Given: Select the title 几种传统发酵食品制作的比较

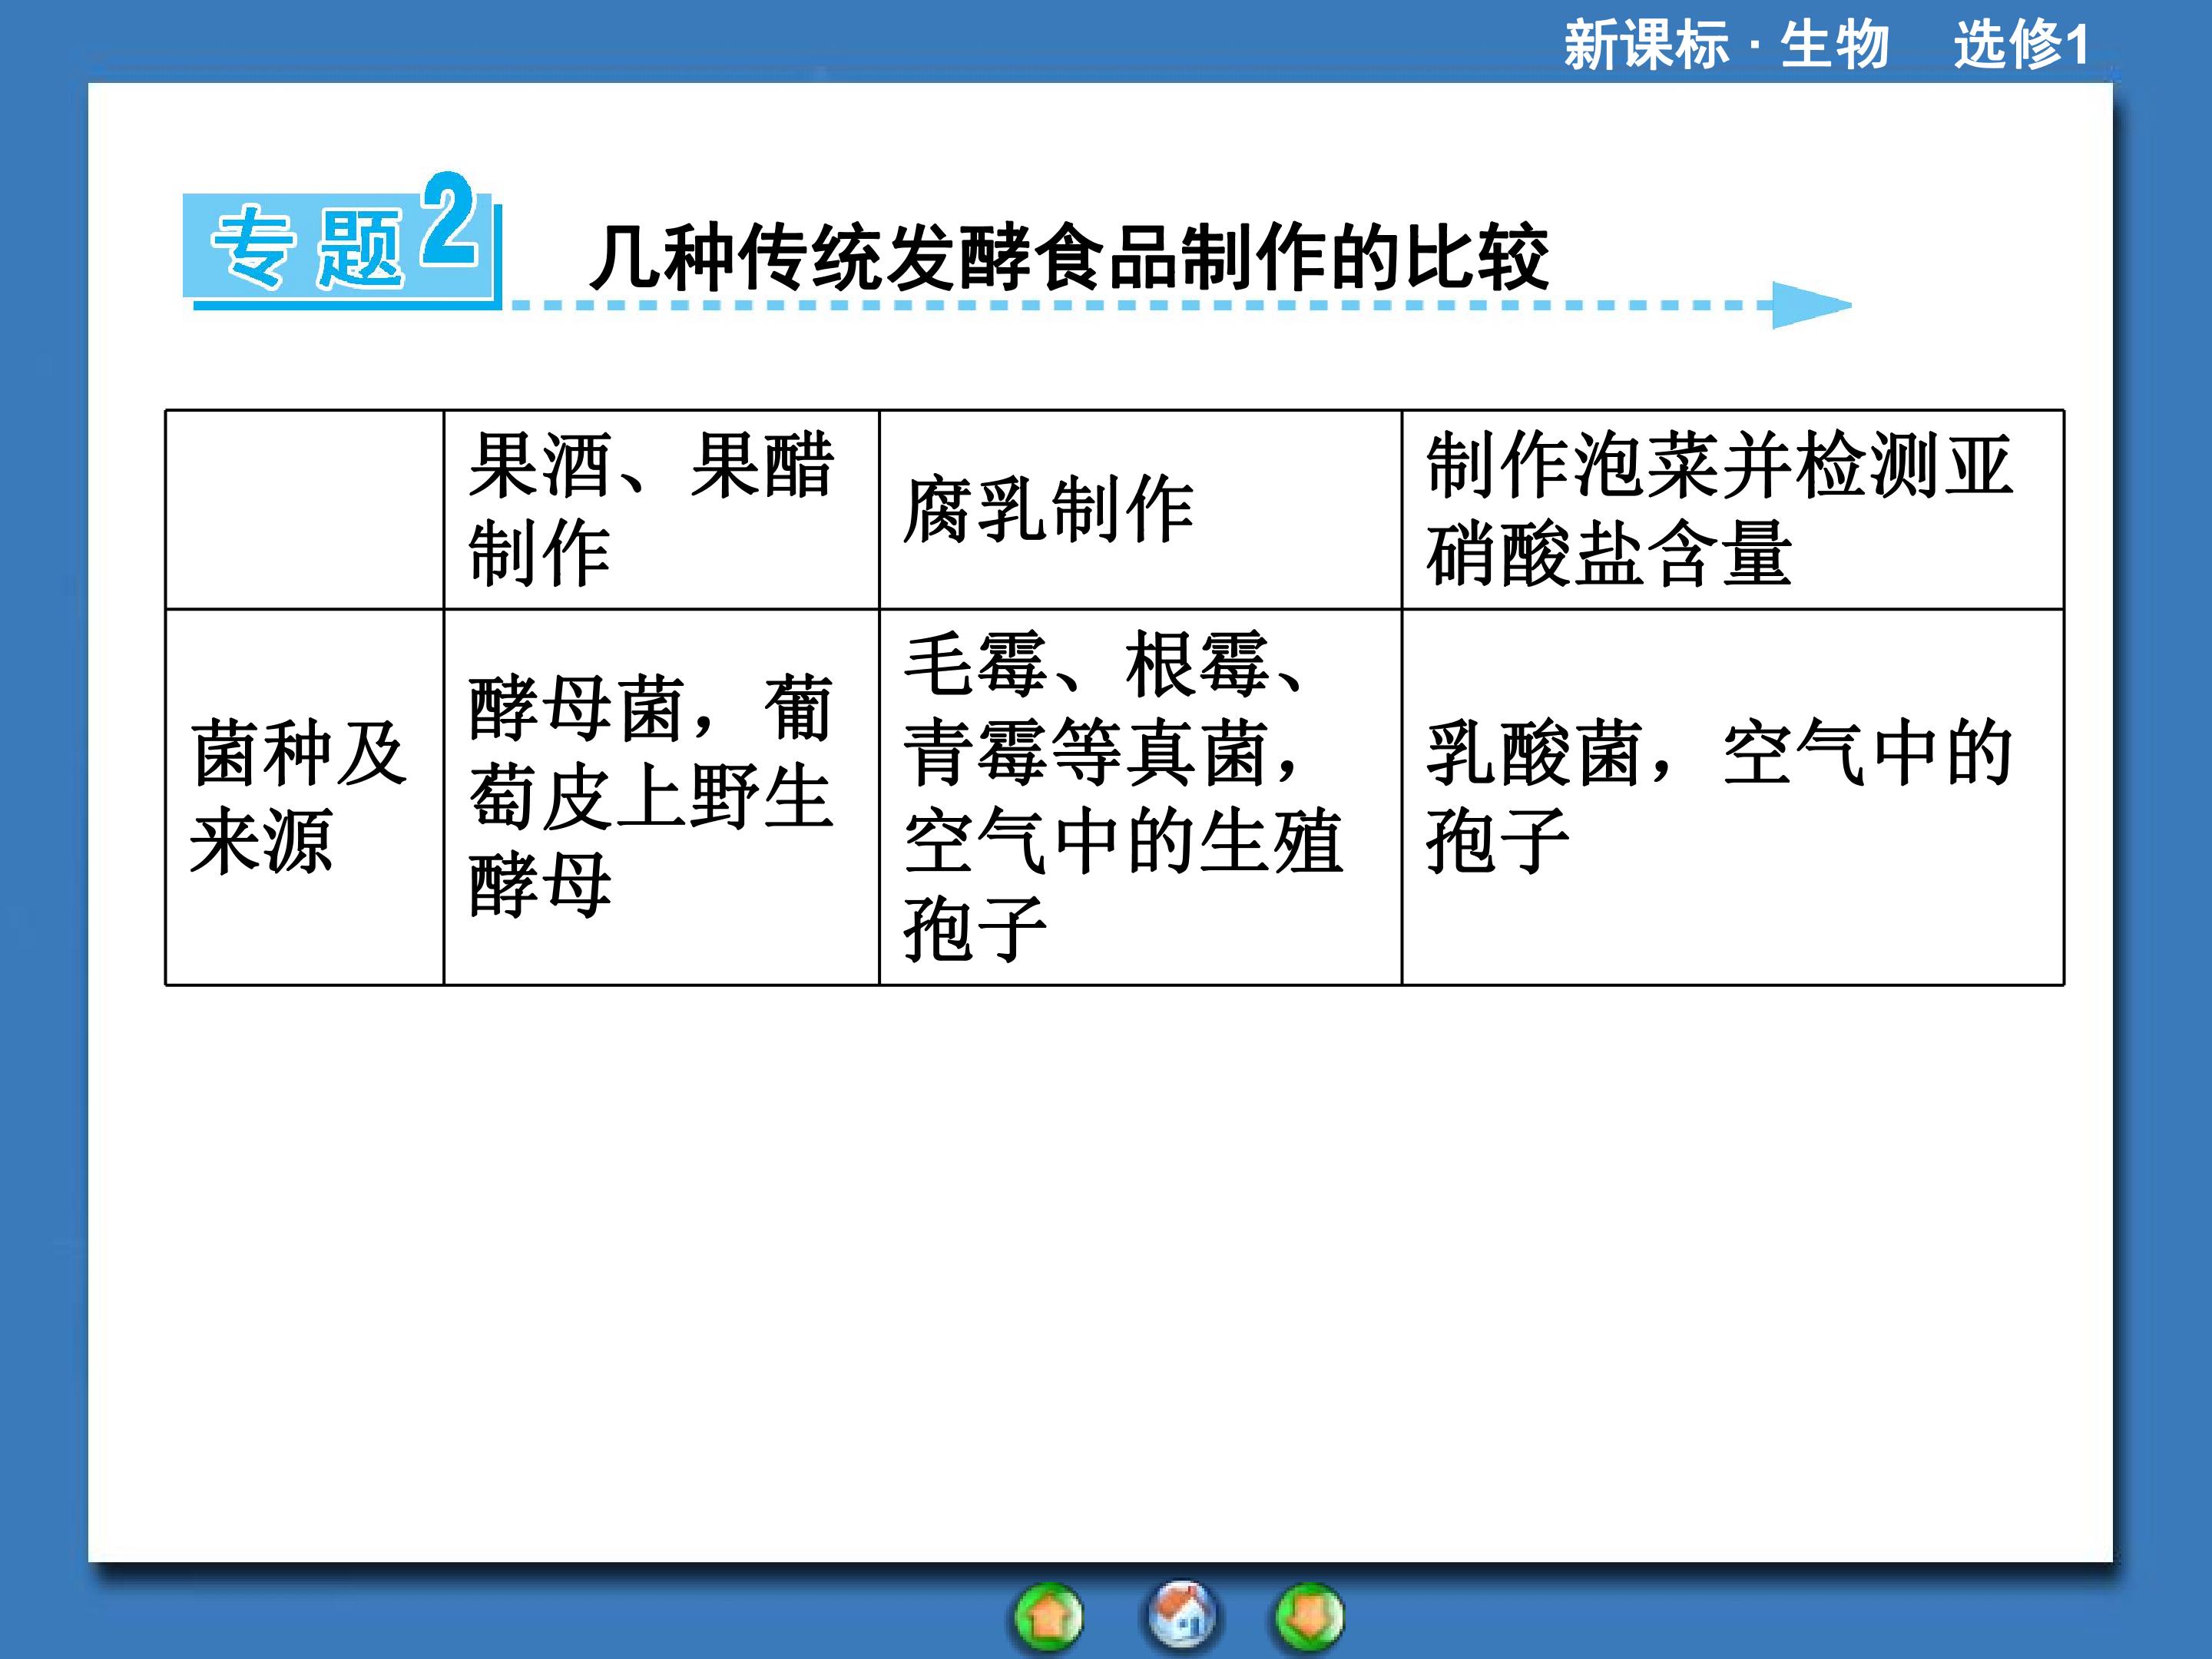Looking at the screenshot, I should tap(1069, 258).
